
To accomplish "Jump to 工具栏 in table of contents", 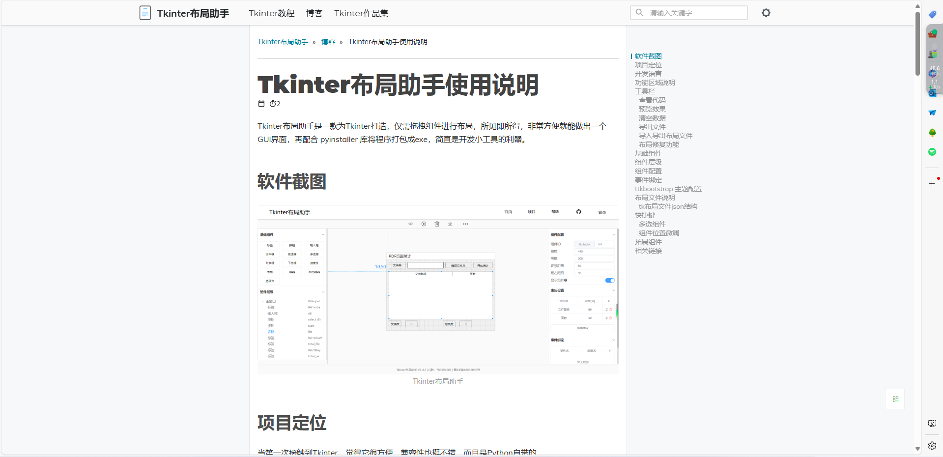I will 645,91.
